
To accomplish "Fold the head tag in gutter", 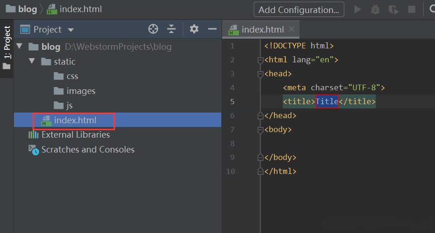I will [260, 74].
